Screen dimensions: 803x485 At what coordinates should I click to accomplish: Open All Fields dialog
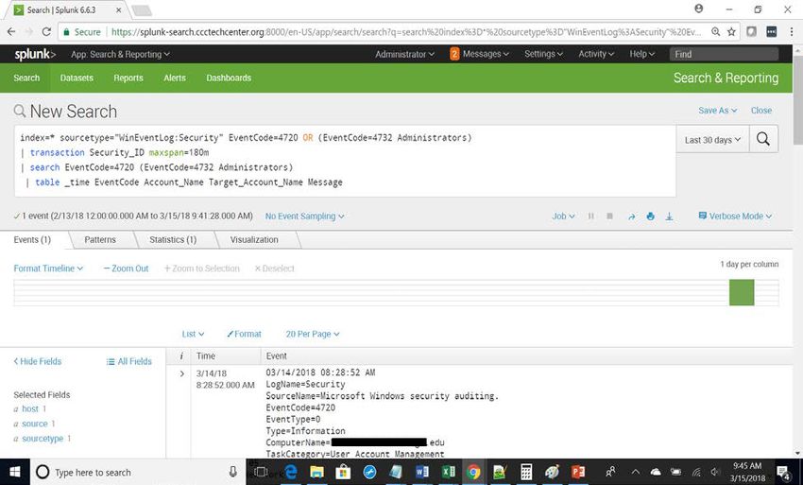(x=129, y=361)
